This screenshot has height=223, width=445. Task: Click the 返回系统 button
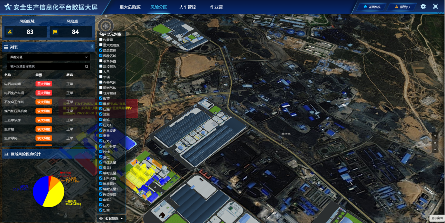[x=372, y=7]
